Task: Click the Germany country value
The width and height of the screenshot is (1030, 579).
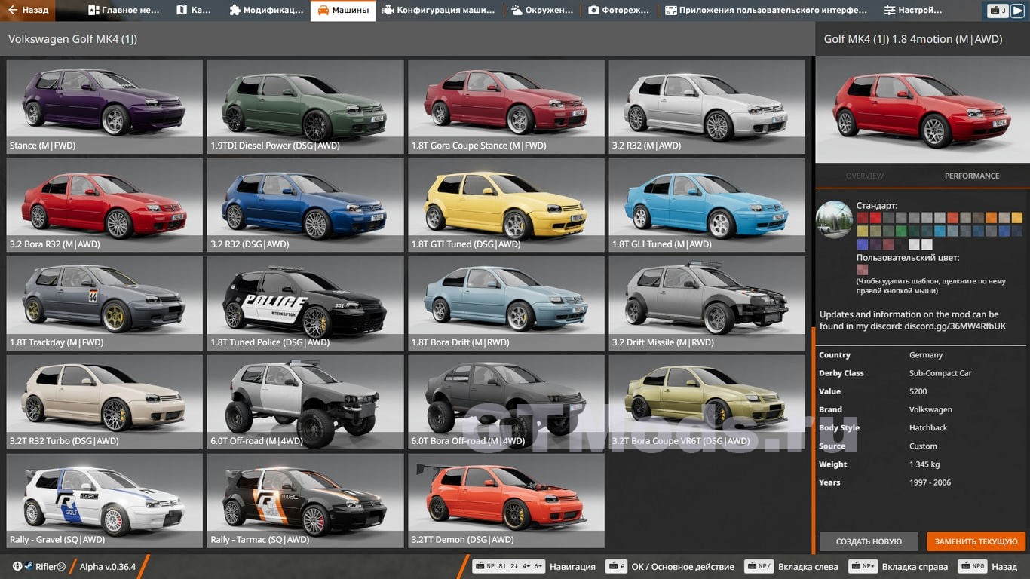Action: [x=926, y=355]
